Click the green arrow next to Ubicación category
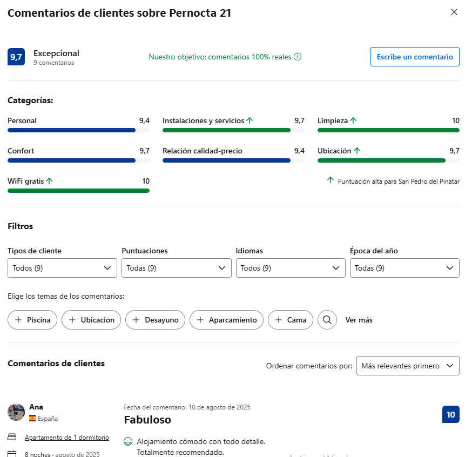The image size is (472, 457). click(357, 151)
